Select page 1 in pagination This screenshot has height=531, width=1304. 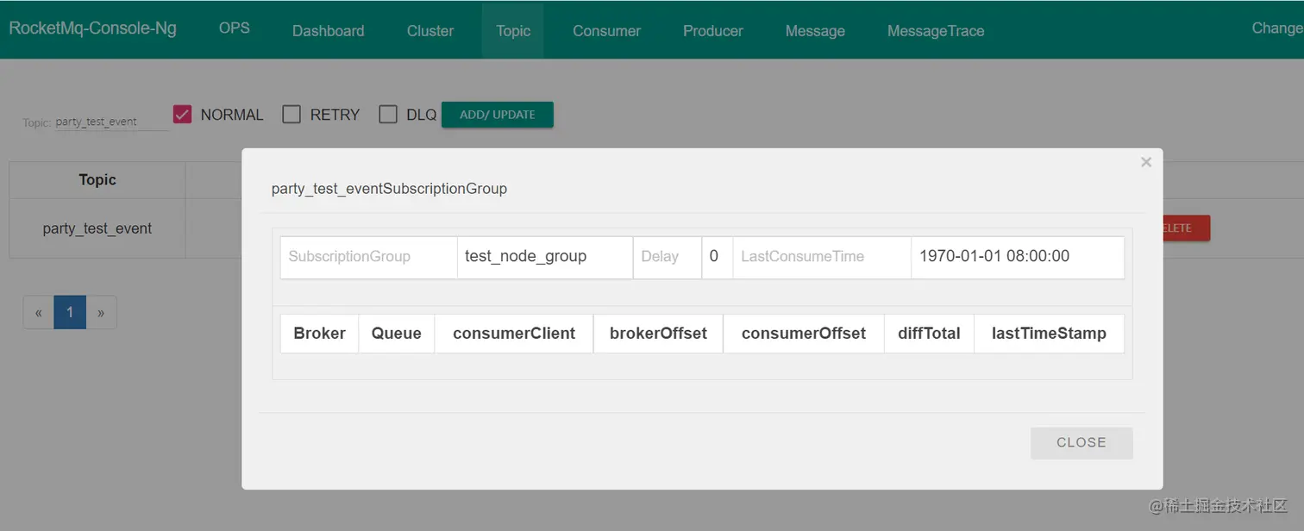click(70, 313)
